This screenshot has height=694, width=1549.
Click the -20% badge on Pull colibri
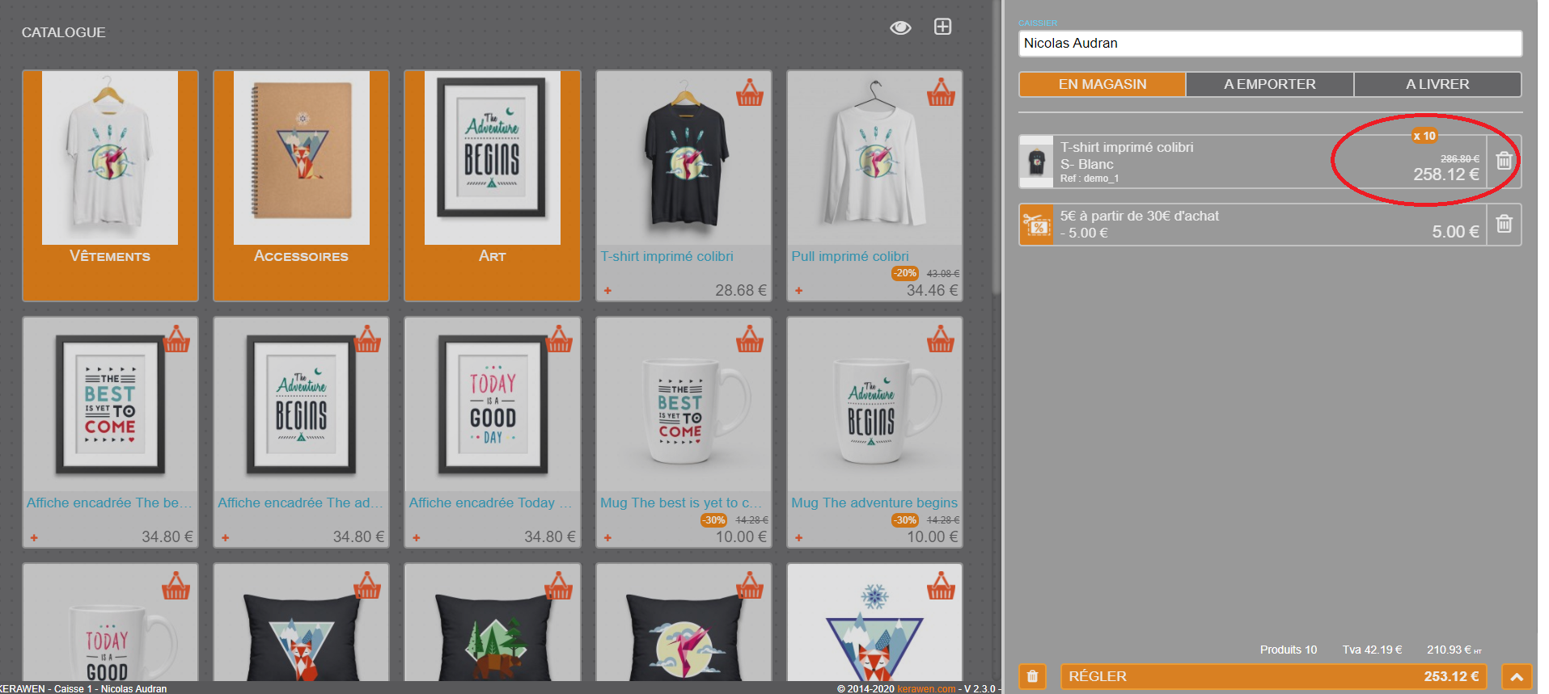(905, 273)
